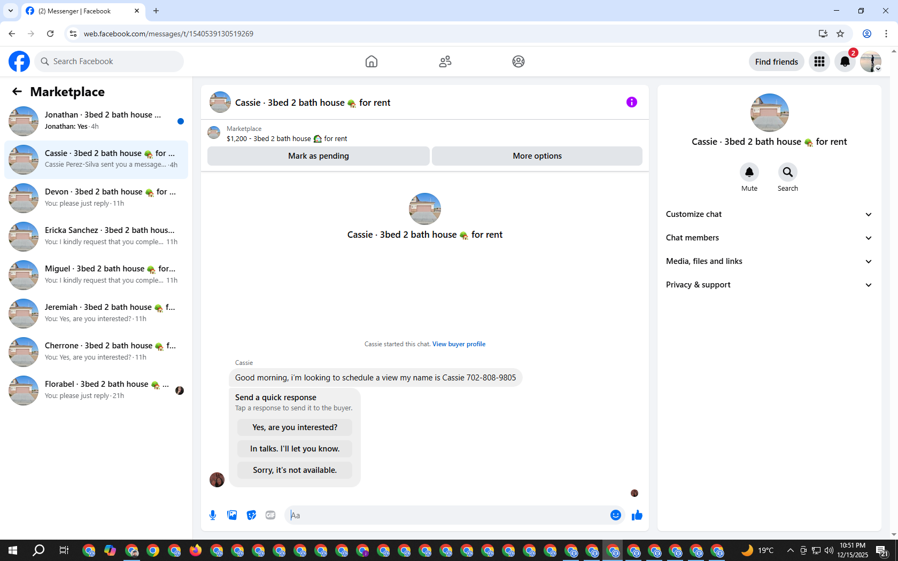Click the Facebook logo icon
This screenshot has width=898, height=561.
[19, 61]
